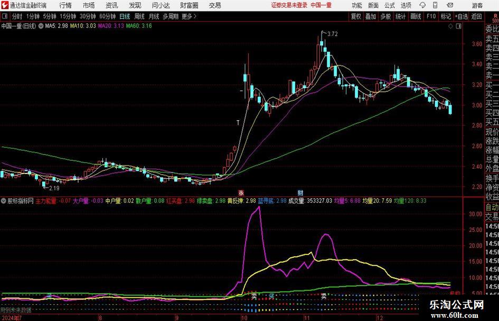
Task: Click the T marker on the chart
Action: click(238, 123)
